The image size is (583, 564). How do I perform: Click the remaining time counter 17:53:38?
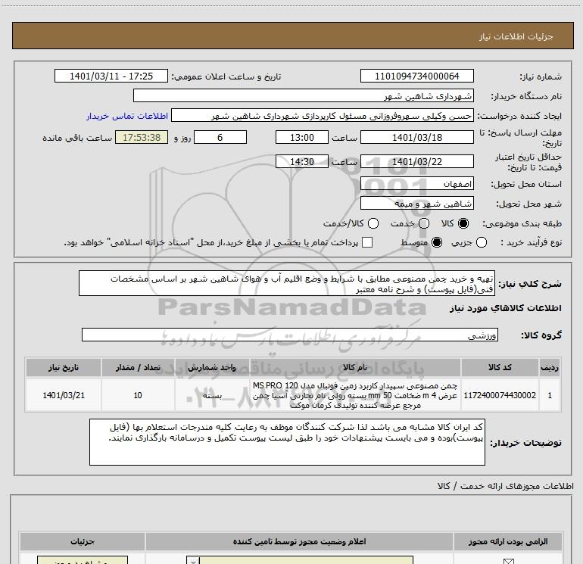pyautogui.click(x=142, y=137)
